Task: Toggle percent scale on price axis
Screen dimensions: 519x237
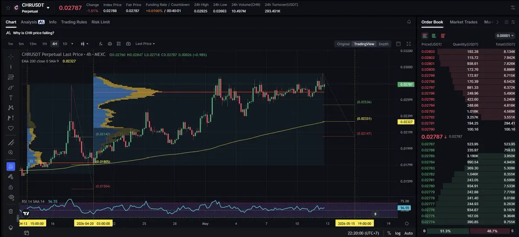Action: pyautogui.click(x=389, y=233)
